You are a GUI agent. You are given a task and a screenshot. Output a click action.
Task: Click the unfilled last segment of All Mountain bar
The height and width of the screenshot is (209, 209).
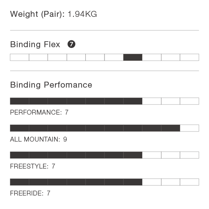[190, 128]
